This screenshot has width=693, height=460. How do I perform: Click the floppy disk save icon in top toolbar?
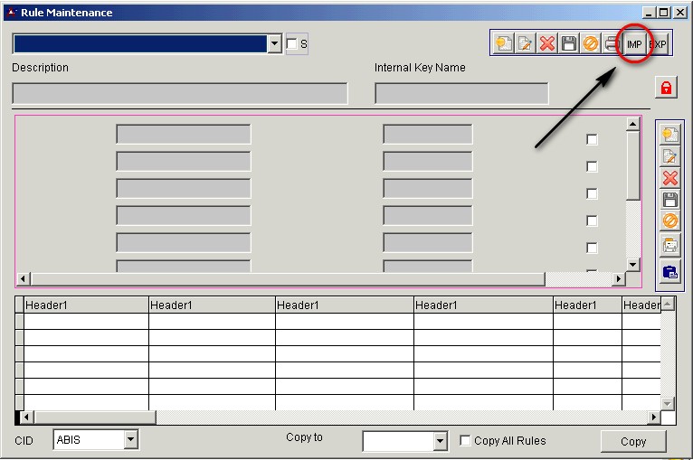pyautogui.click(x=569, y=43)
